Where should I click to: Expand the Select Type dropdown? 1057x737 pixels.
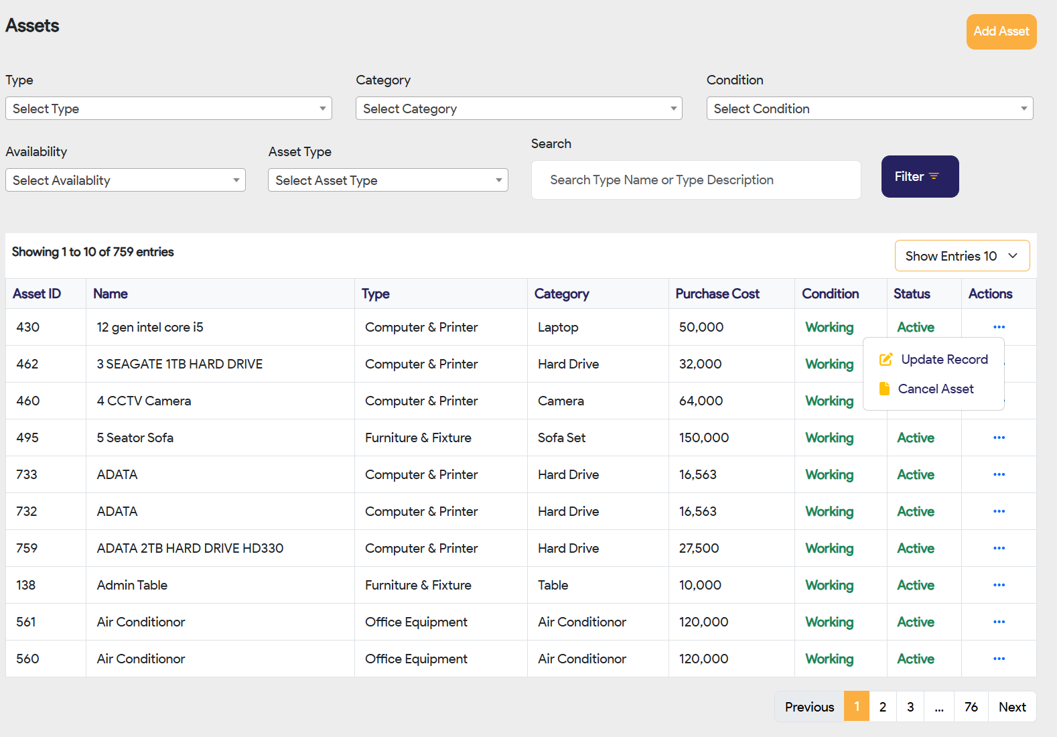[169, 109]
